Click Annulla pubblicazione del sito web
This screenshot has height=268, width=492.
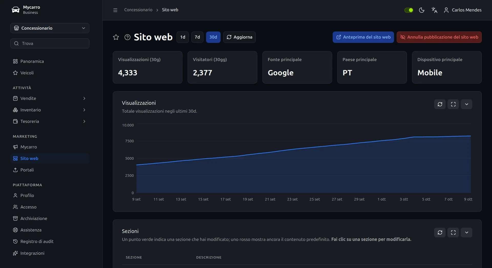439,37
